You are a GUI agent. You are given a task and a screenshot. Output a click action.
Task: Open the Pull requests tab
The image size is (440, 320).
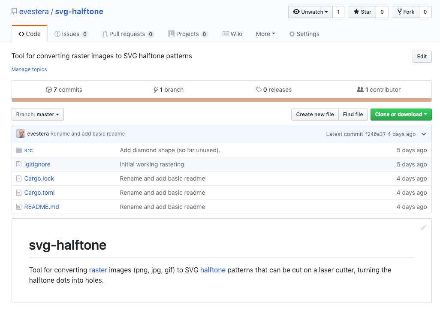pos(128,34)
